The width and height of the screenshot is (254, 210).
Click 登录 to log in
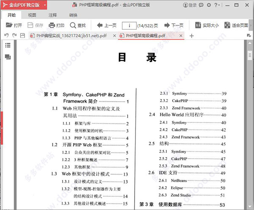pyautogui.click(x=190, y=6)
